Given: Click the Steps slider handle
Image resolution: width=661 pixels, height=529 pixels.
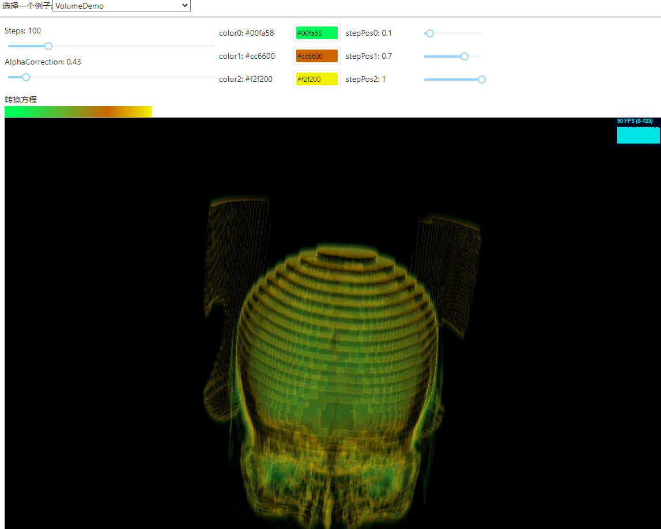Looking at the screenshot, I should click(x=48, y=46).
